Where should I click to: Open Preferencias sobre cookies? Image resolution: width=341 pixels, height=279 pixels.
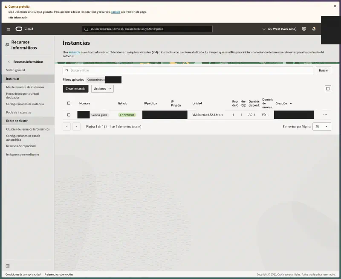(59, 274)
